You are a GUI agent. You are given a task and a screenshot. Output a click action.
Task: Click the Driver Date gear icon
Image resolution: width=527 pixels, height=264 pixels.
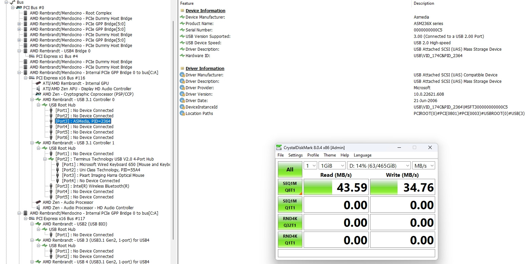coord(182,101)
